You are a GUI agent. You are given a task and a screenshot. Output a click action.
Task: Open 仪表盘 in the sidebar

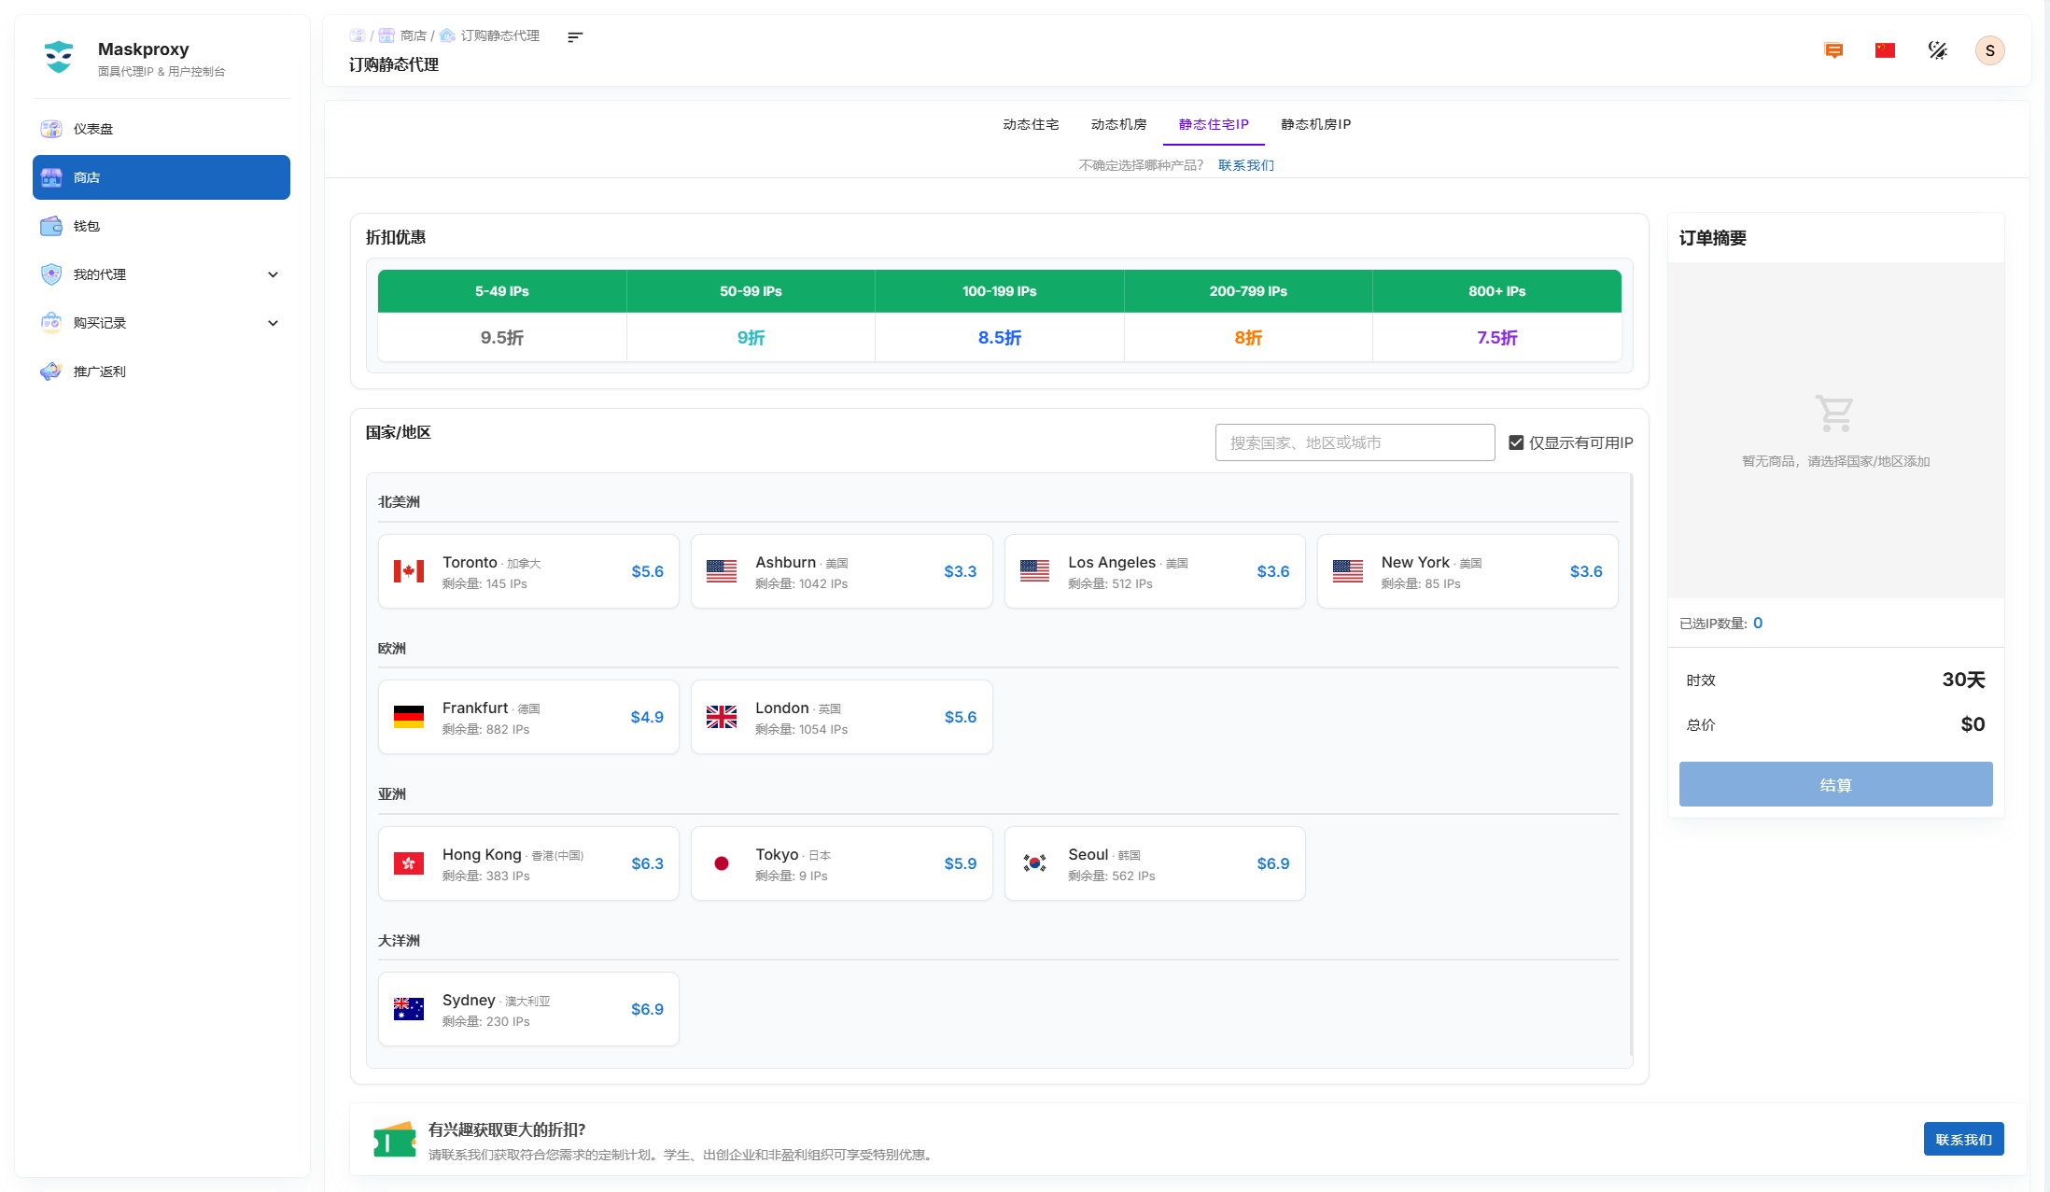coord(161,129)
